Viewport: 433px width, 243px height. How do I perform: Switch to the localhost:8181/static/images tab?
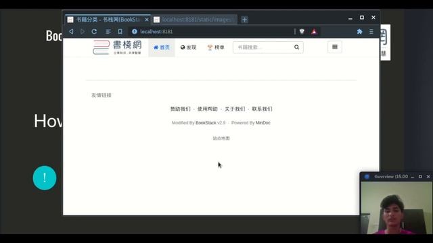(195, 20)
